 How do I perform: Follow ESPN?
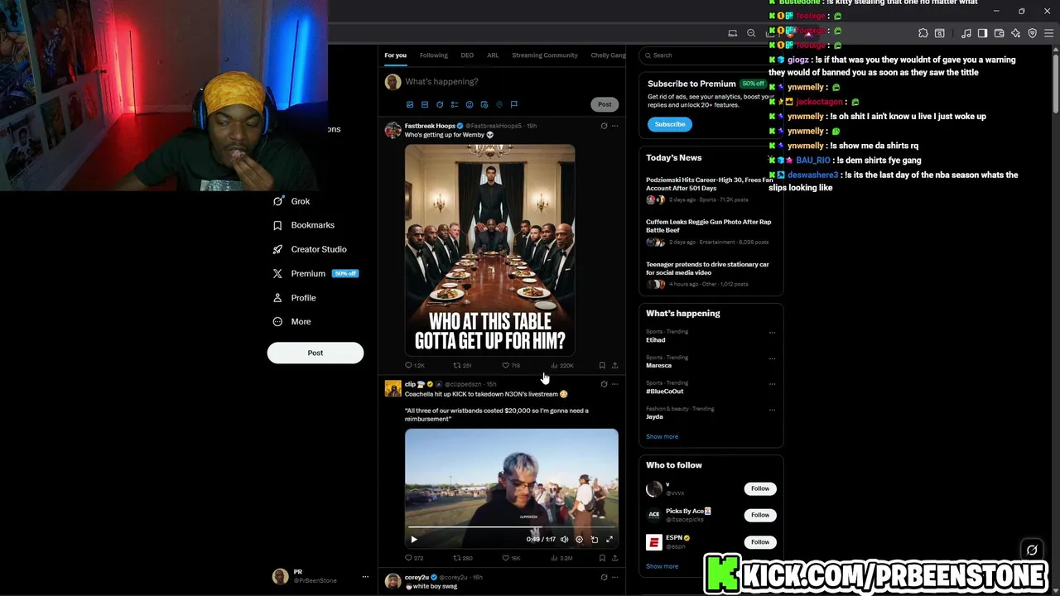pos(759,541)
